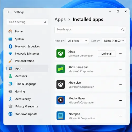Click the back arrow in Settings
Image resolution: width=132 pixels, height=132 pixels.
click(x=9, y=12)
